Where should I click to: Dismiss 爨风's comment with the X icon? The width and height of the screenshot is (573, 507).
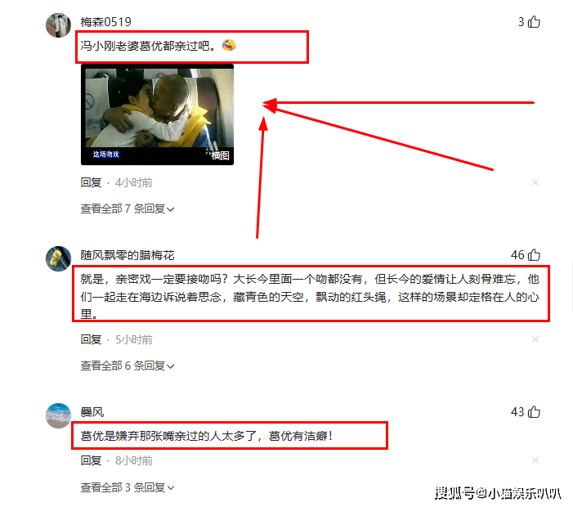click(x=535, y=460)
